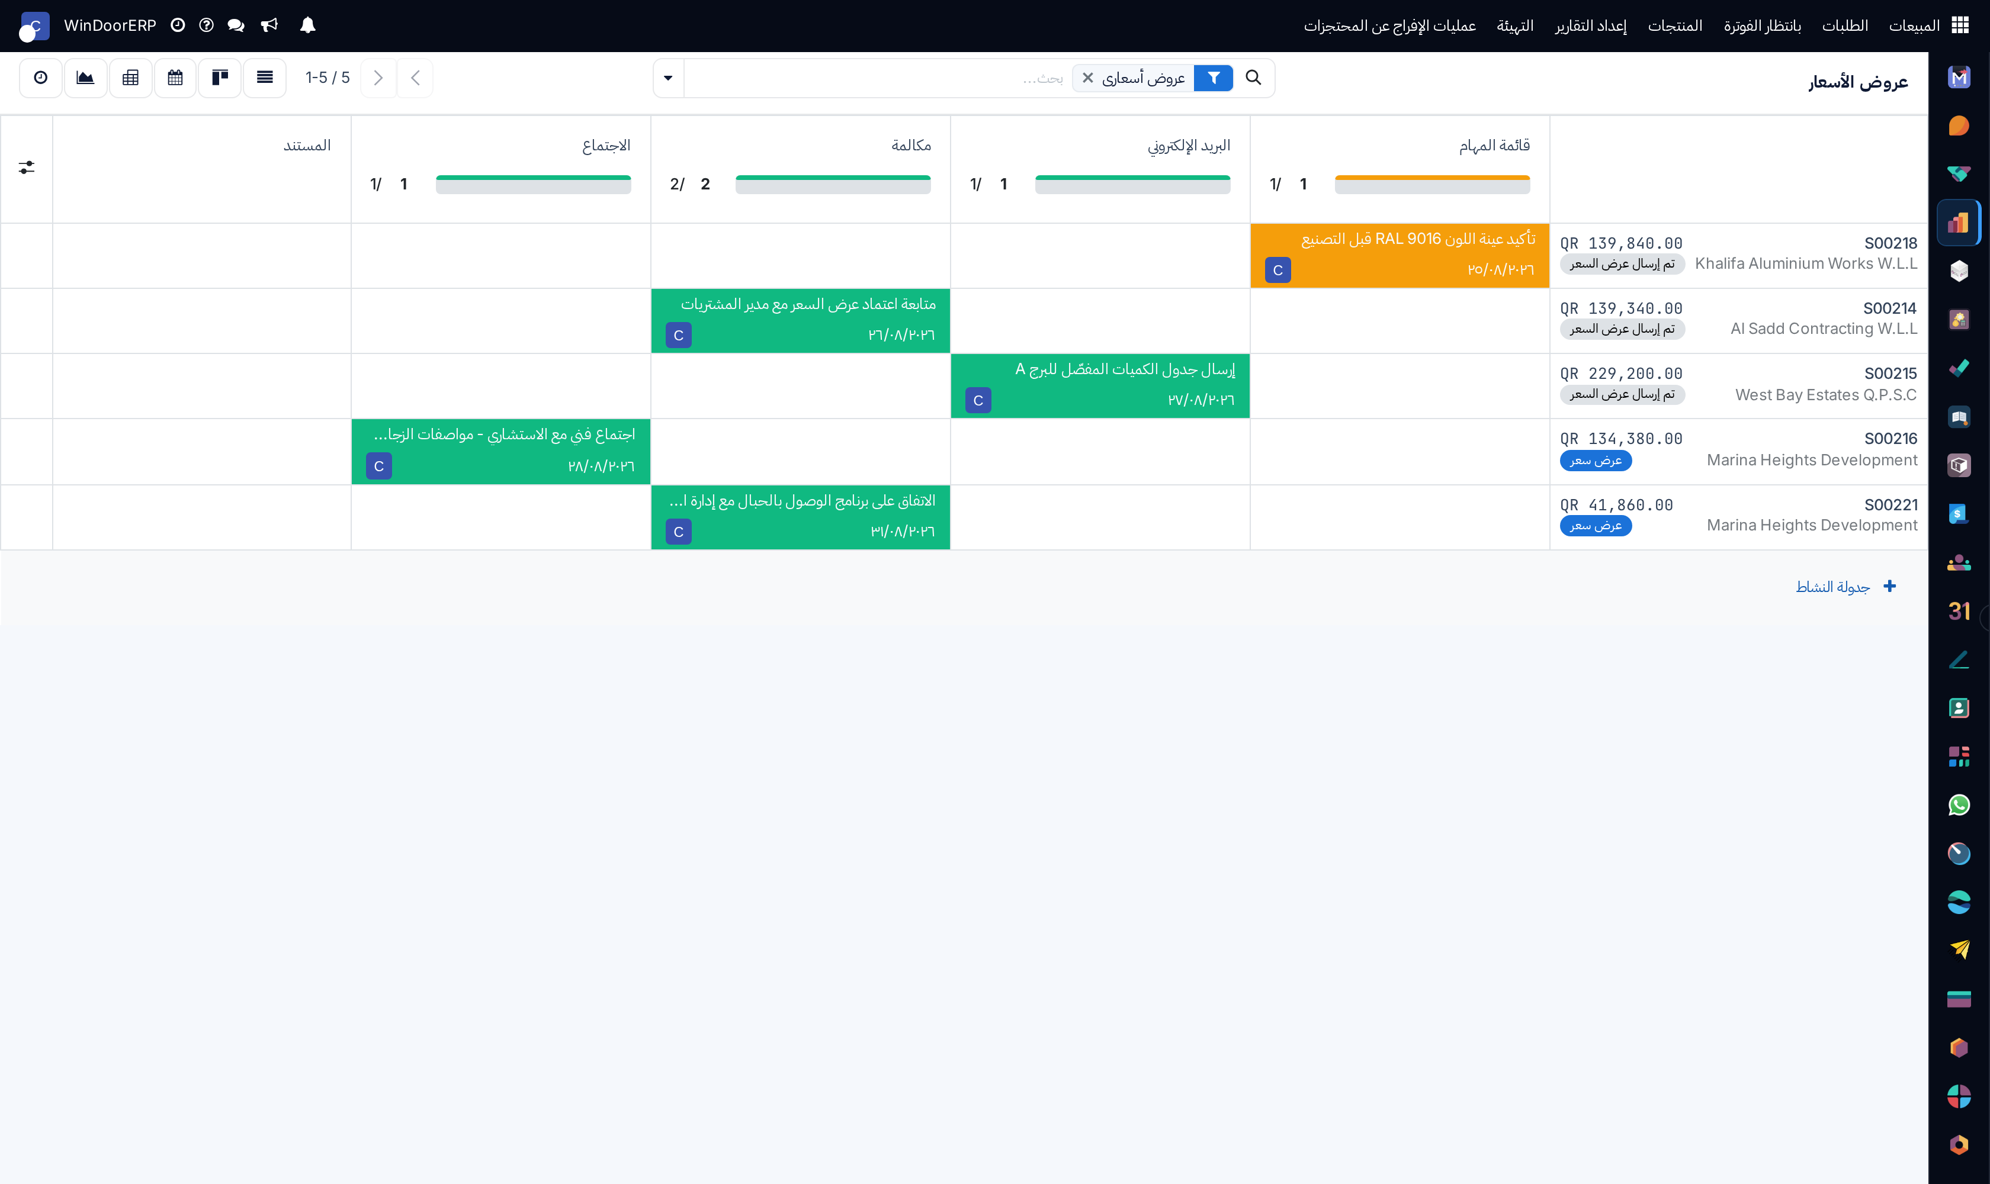1990x1184 pixels.
Task: Open the notifications bell icon
Action: point(307,25)
